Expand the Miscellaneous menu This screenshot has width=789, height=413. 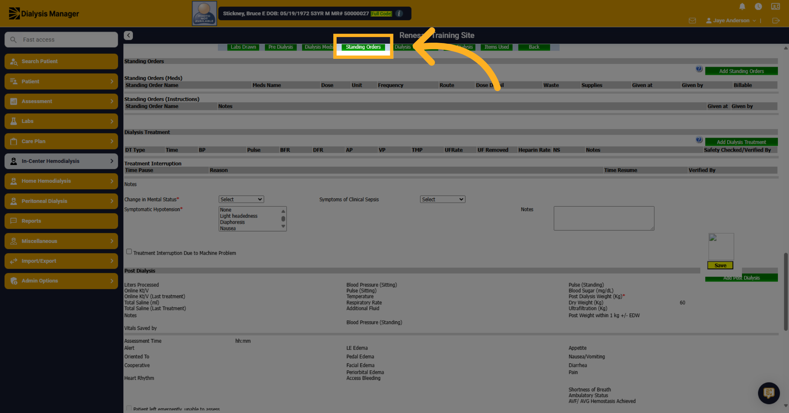tap(61, 241)
